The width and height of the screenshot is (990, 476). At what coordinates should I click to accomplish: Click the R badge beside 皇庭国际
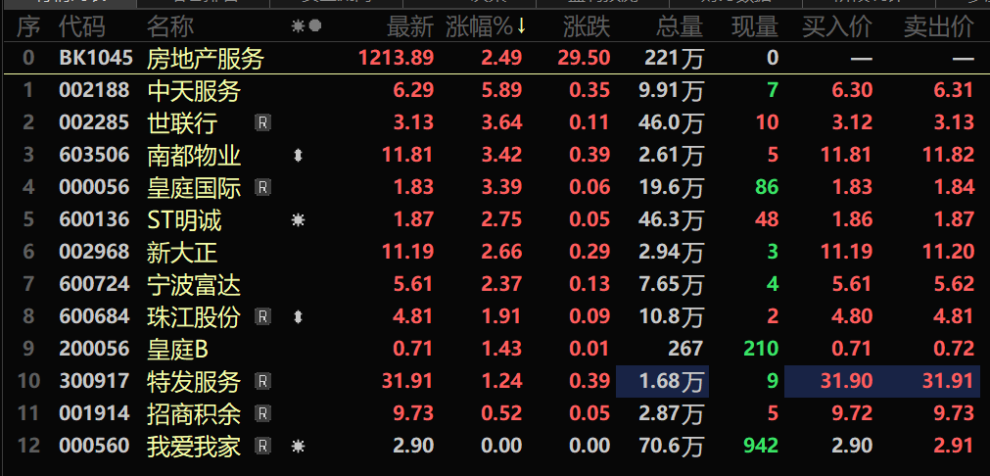point(262,187)
